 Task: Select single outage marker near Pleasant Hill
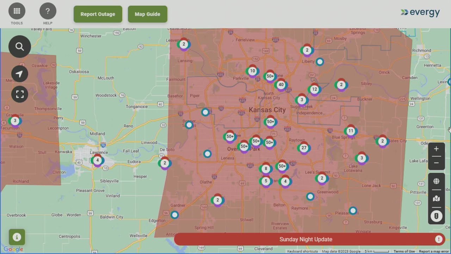click(353, 211)
